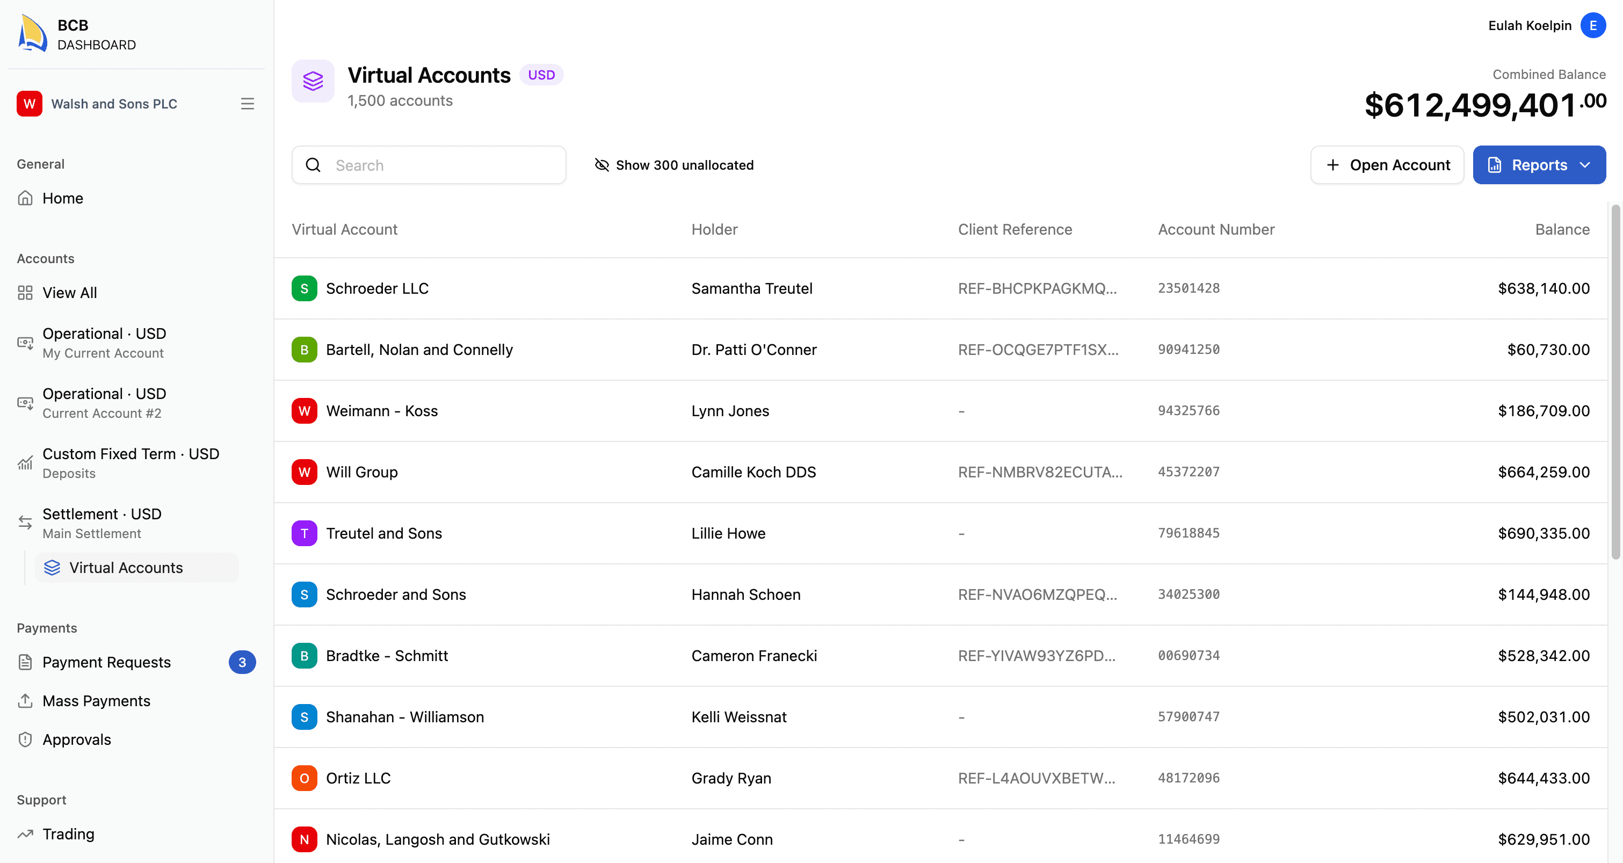Open Trading under Support

pyautogui.click(x=68, y=834)
